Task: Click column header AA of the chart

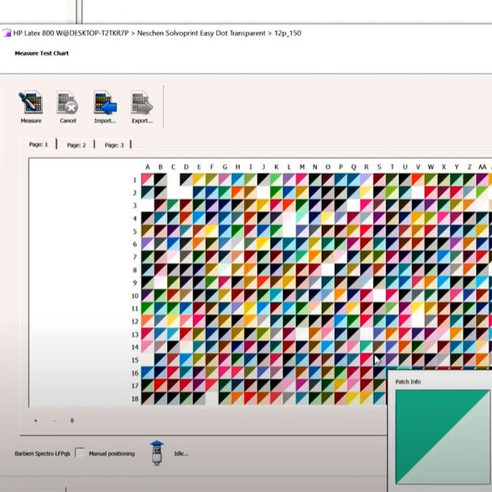Action: point(482,167)
